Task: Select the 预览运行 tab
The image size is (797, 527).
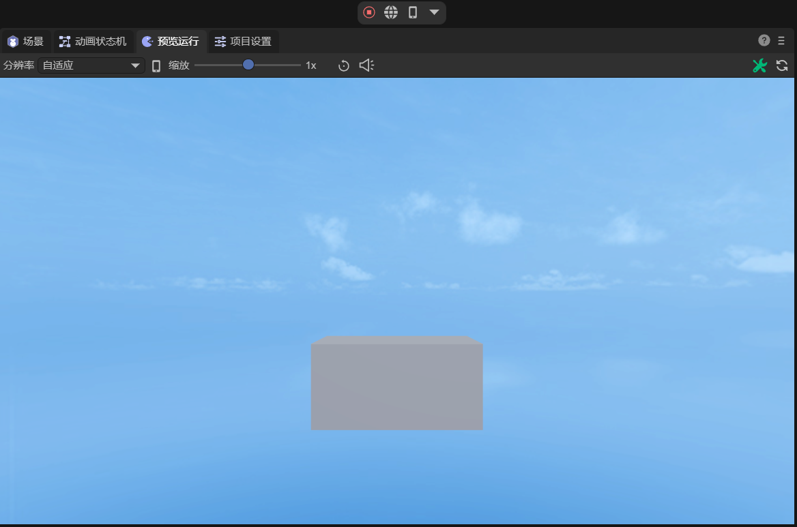Action: click(x=171, y=42)
